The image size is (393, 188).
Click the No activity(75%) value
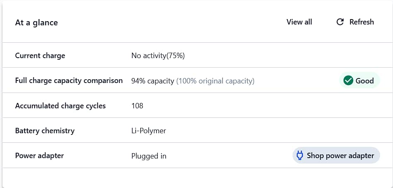[158, 56]
